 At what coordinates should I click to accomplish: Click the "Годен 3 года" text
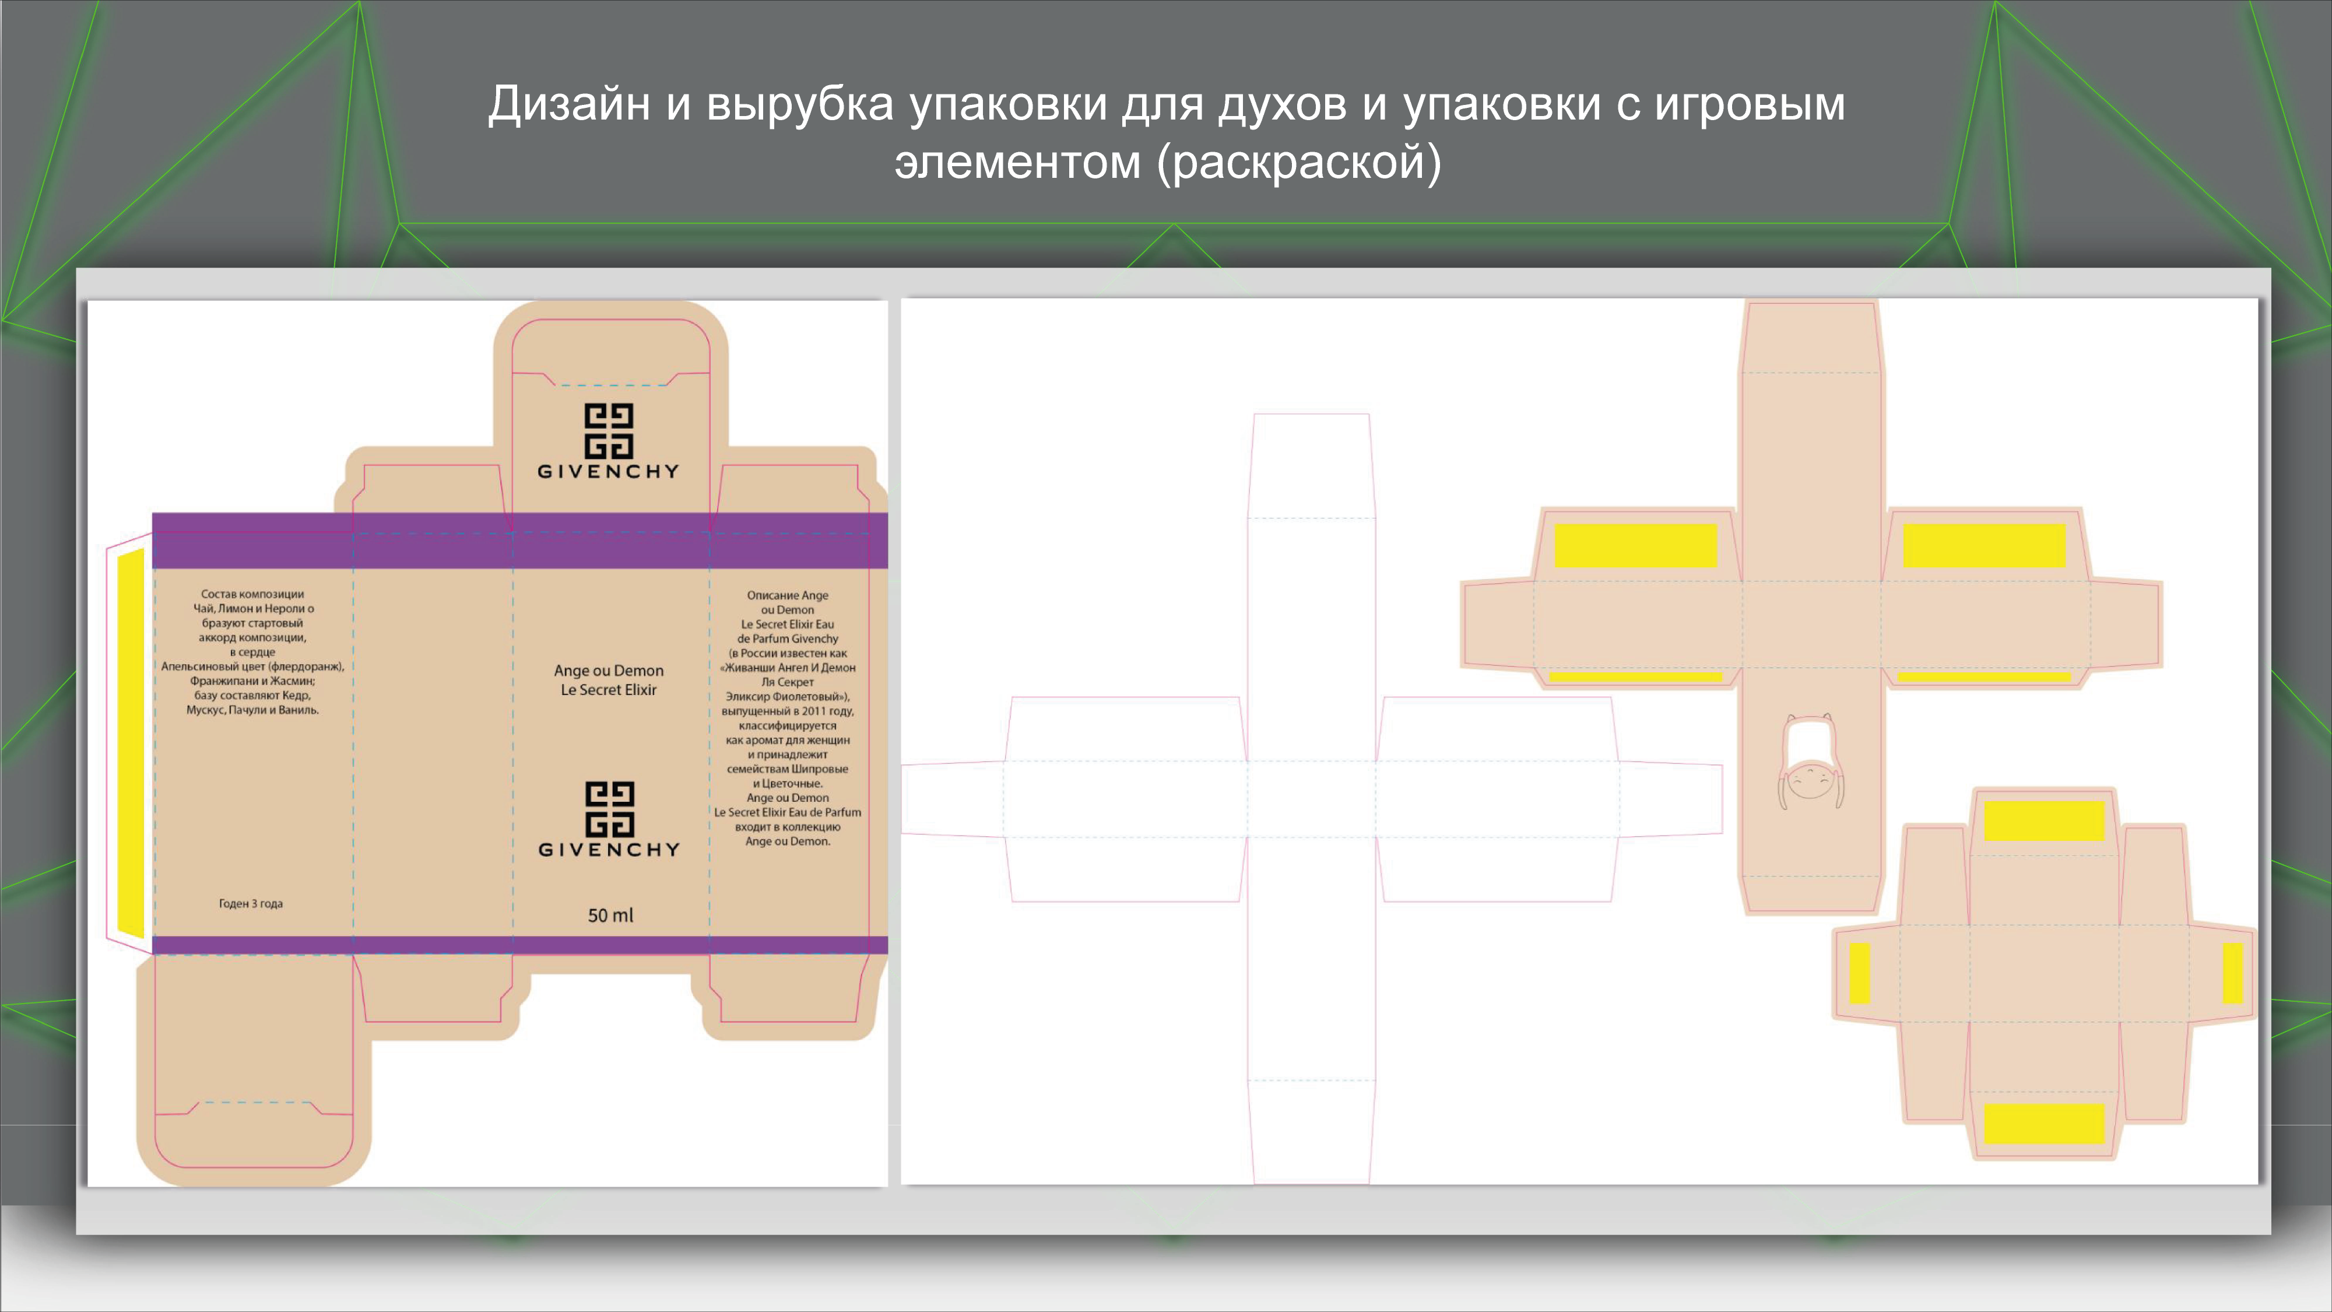[251, 904]
